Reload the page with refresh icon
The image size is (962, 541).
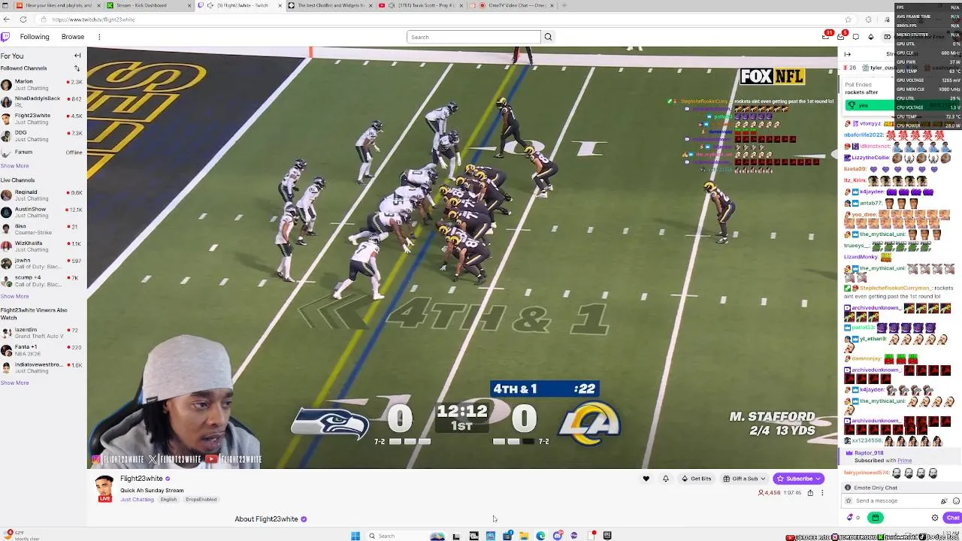click(x=23, y=20)
